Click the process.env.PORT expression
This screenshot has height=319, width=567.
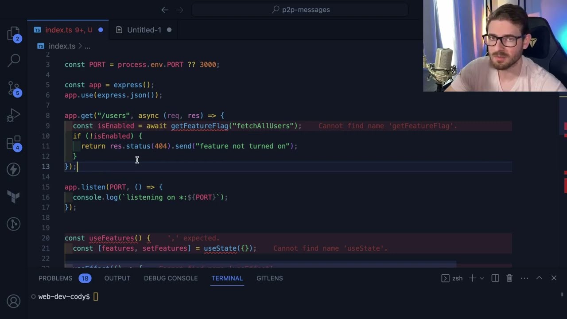tap(150, 65)
